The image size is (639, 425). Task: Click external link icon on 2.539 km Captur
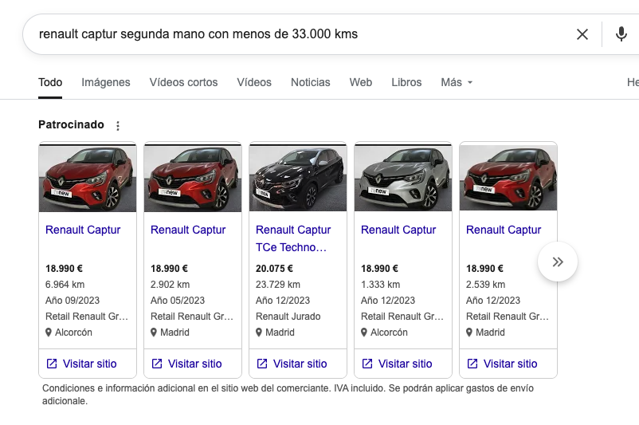(472, 364)
